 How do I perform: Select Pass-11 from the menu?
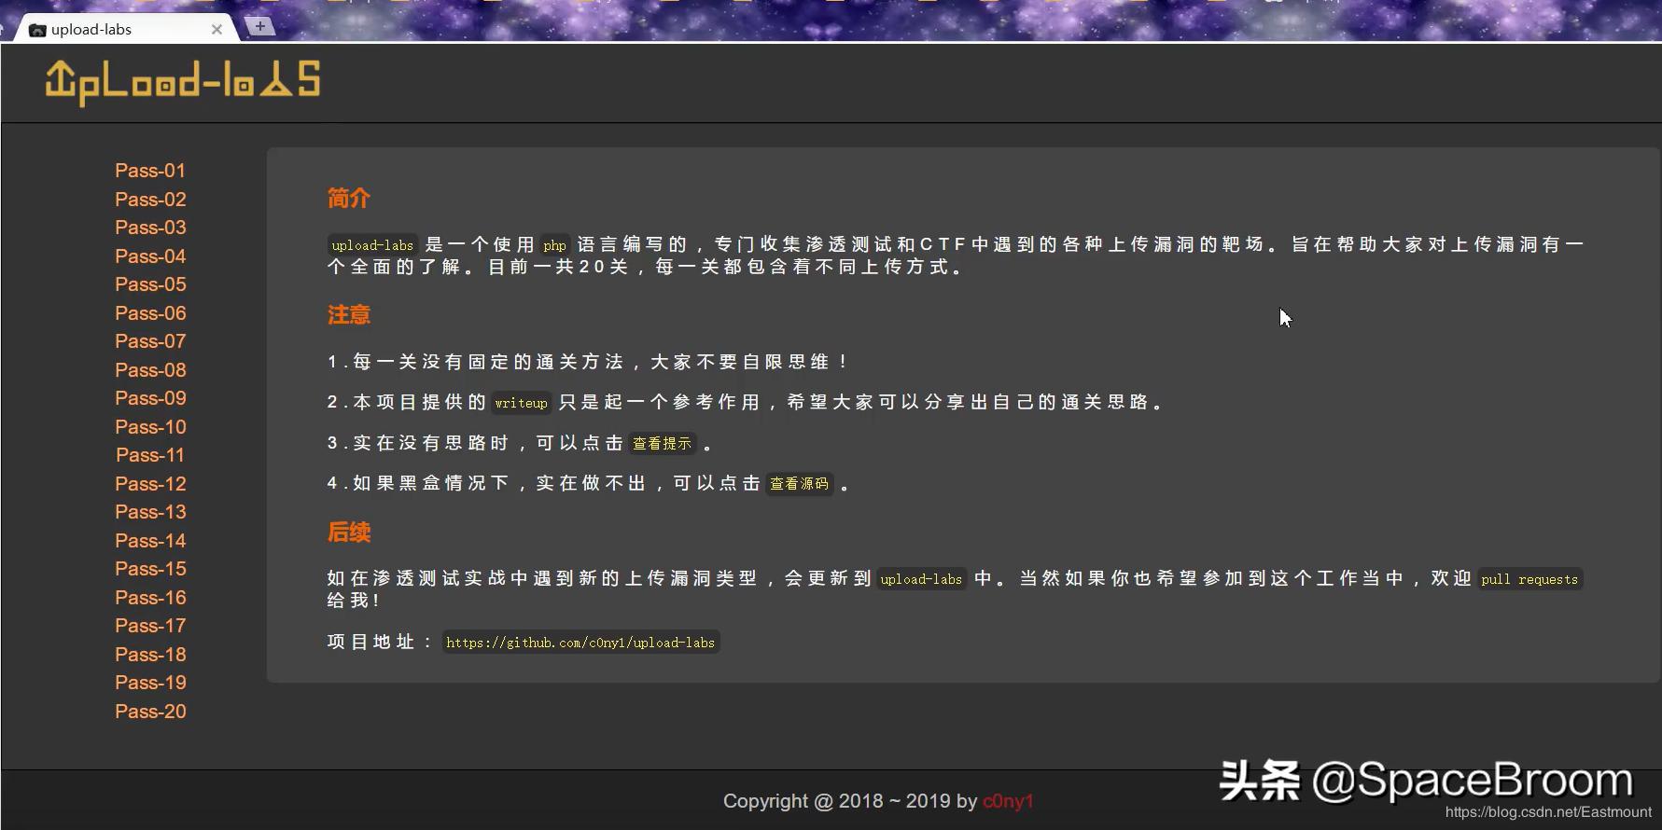point(150,455)
